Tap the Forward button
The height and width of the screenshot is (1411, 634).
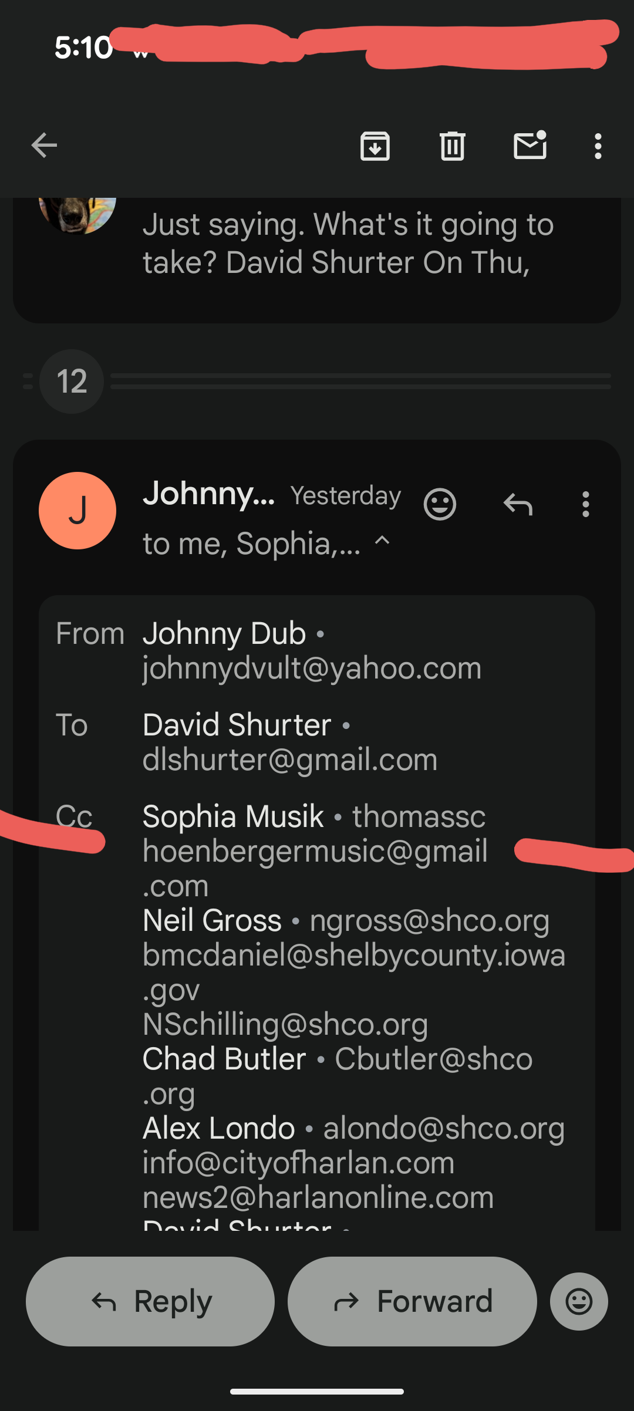pyautogui.click(x=412, y=1301)
